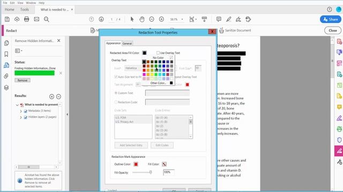Collapse What is needed to prevent node
The height and width of the screenshot is (192, 343).
(x=17, y=105)
